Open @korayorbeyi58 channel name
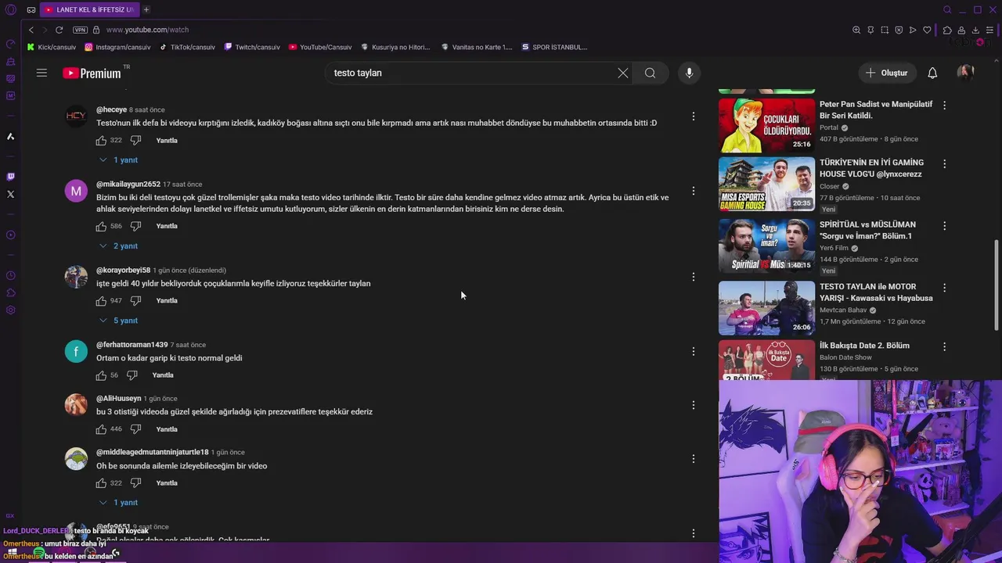 [123, 271]
